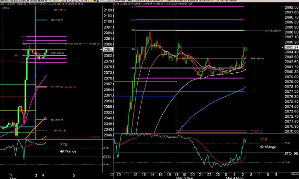
Task: Select the 2088.90 price axis value
Action: pyautogui.click(x=291, y=27)
